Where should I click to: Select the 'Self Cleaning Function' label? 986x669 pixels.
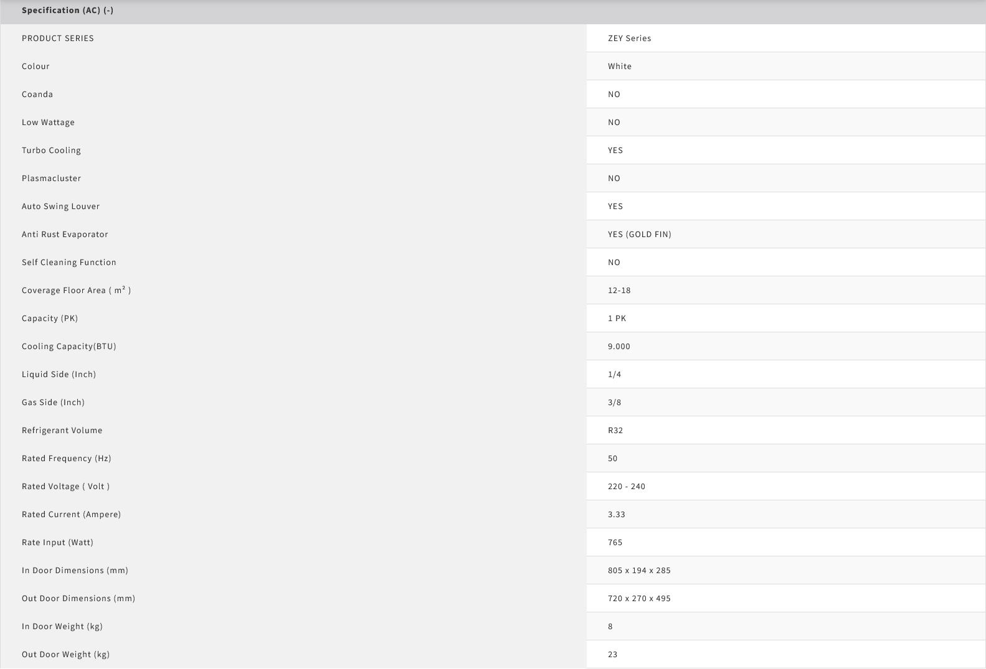pos(69,262)
